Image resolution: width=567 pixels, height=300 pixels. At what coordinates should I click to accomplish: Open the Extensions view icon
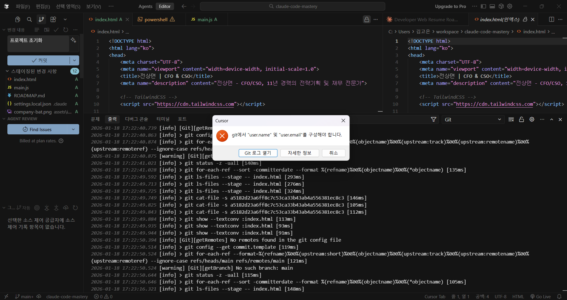pyautogui.click(x=53, y=19)
